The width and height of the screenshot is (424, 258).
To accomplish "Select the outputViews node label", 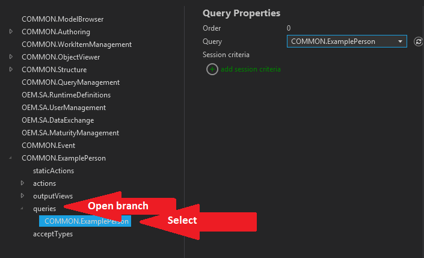I will (53, 196).
